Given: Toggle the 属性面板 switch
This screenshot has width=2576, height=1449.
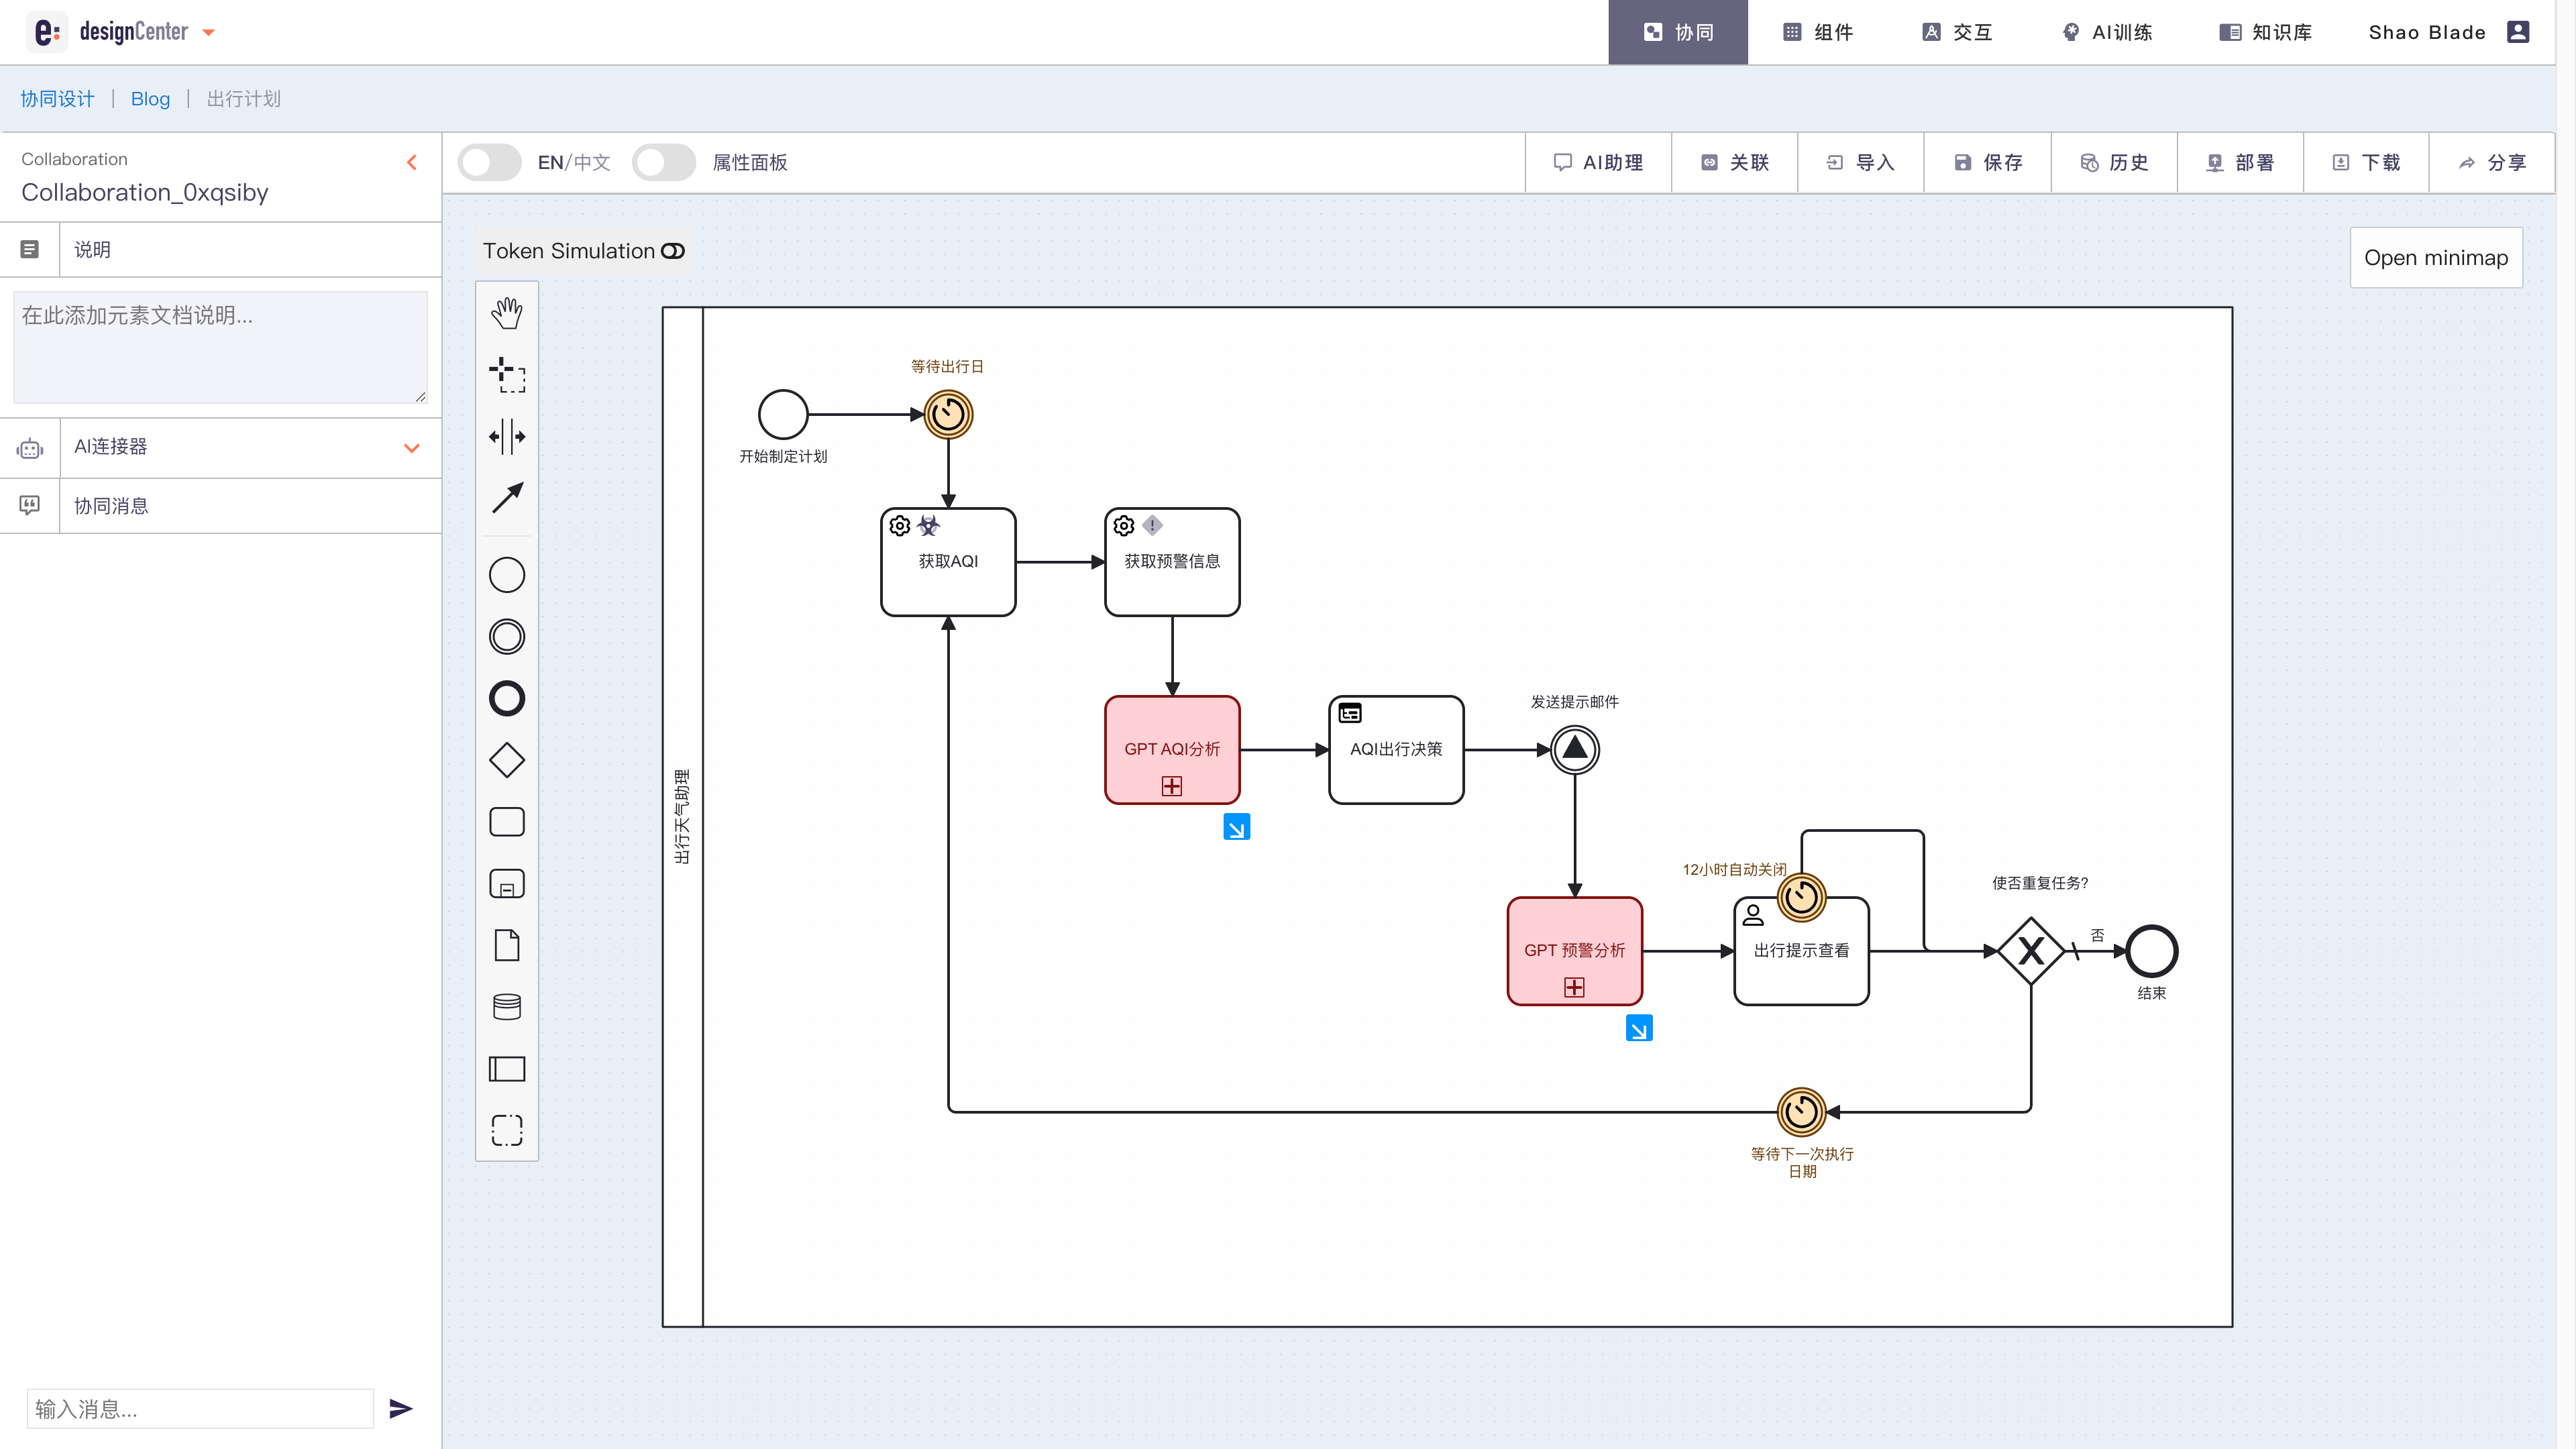Looking at the screenshot, I should coord(664,162).
